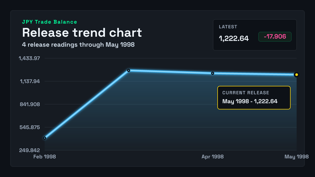Viewport: 315px width, 177px height.
Task: Click the LATEST panel heading
Action: tap(228, 27)
